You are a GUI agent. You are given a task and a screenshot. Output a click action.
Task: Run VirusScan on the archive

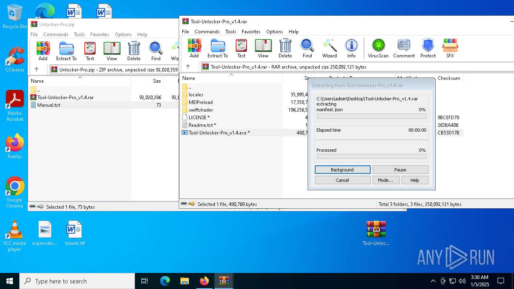[x=378, y=49]
